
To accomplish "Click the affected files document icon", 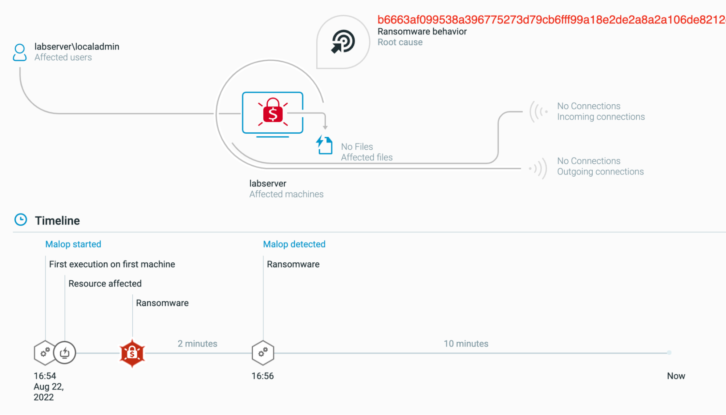I will [324, 145].
